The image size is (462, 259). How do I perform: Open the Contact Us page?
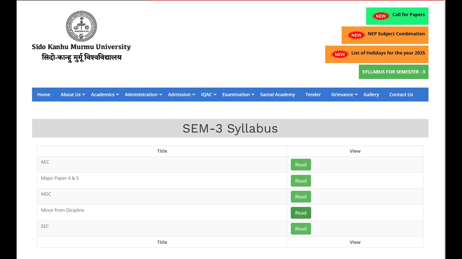tap(401, 95)
